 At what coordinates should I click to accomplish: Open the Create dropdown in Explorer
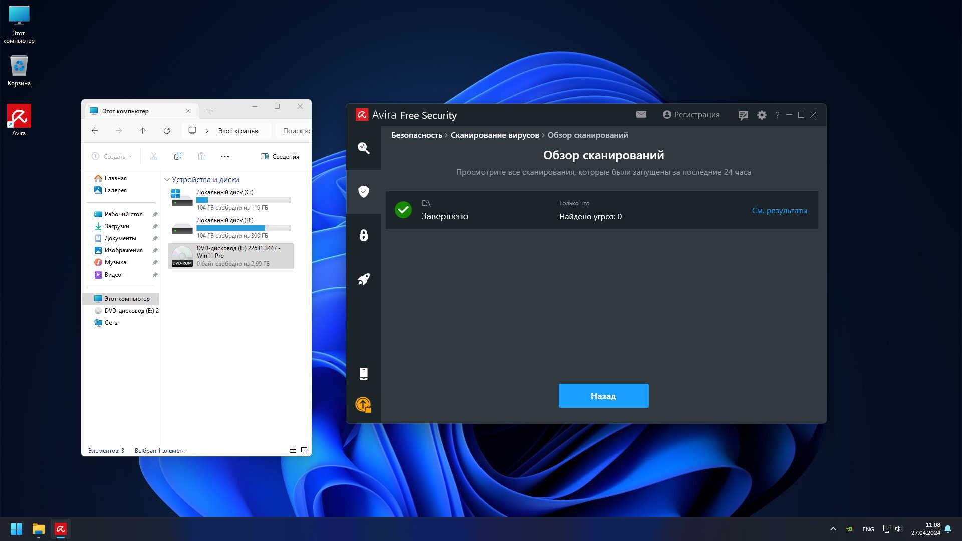tap(112, 157)
